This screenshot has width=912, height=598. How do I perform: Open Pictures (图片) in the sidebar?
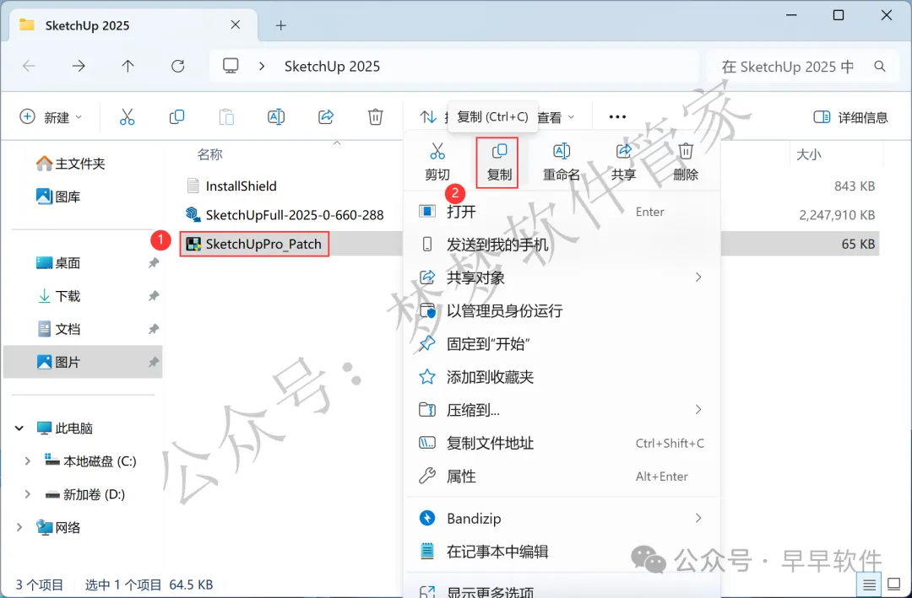pos(83,362)
